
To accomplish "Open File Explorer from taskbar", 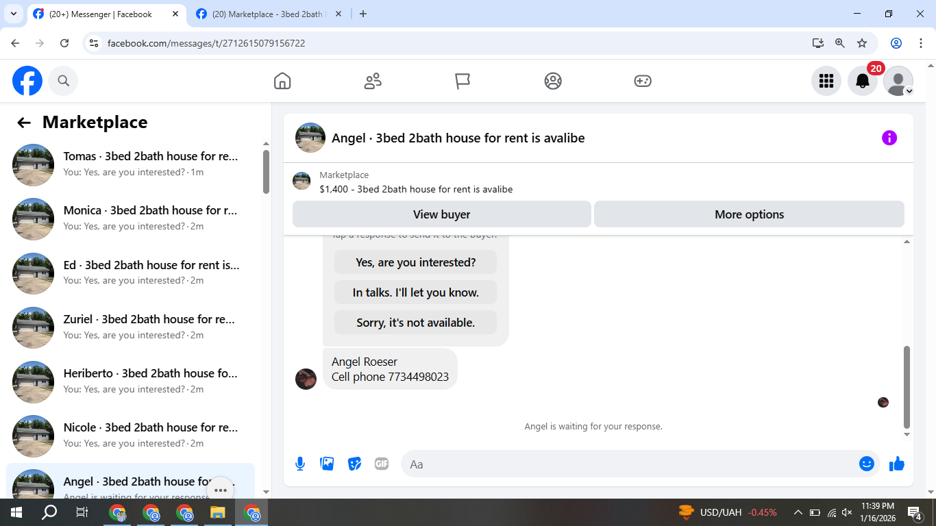I will tap(218, 512).
